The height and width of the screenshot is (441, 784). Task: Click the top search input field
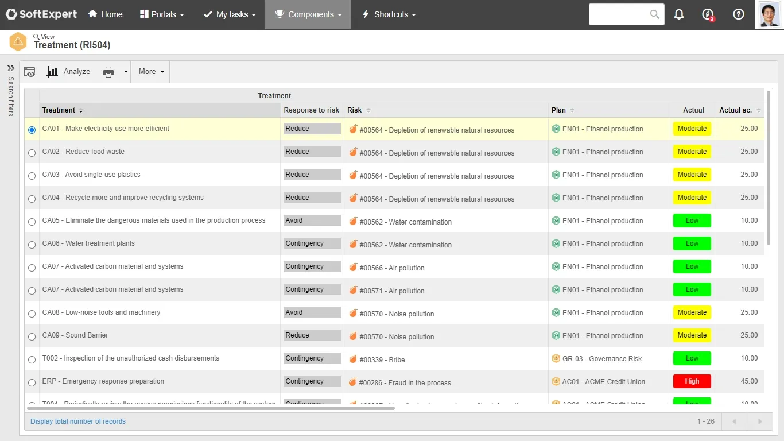point(619,14)
